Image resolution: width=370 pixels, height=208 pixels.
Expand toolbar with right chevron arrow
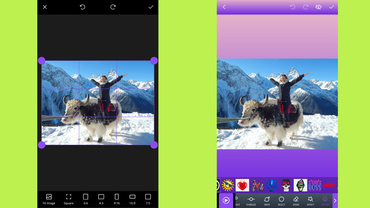tap(335, 201)
